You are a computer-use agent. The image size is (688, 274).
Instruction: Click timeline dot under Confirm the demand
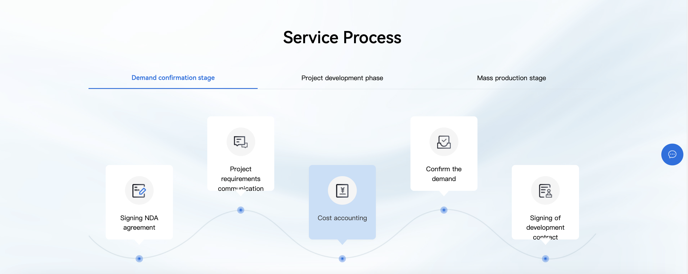tap(444, 210)
